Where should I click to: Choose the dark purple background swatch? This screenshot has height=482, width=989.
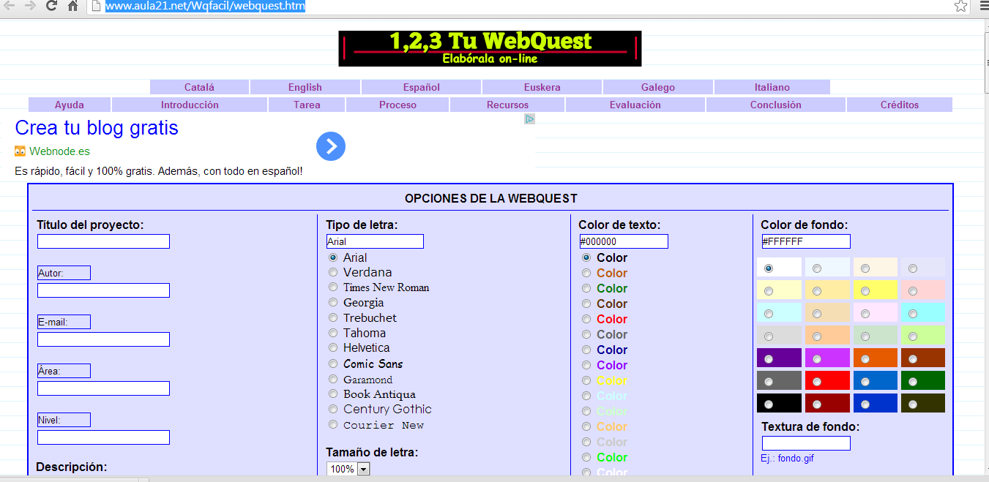780,358
